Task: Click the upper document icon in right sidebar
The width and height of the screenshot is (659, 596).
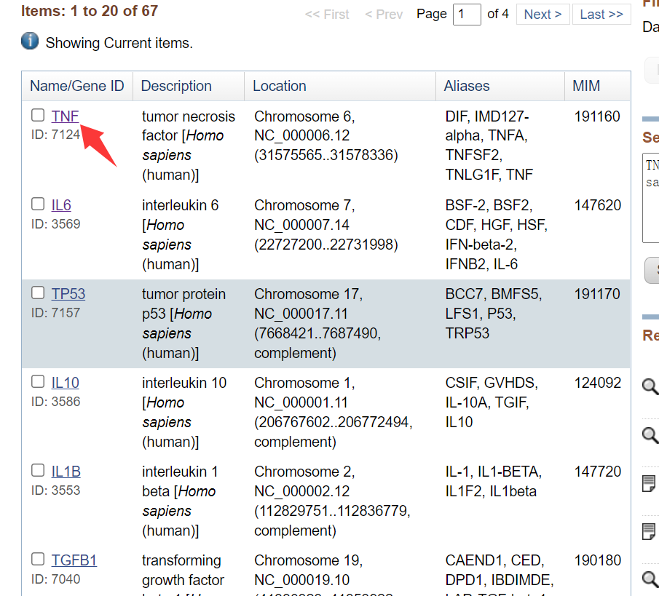Action: click(x=650, y=483)
